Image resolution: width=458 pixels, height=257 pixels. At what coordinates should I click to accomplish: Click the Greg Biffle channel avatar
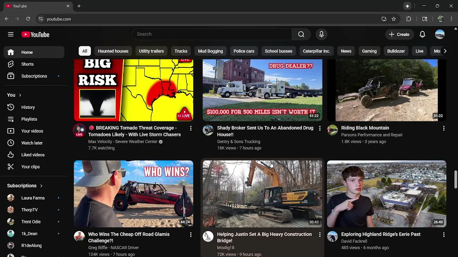click(79, 236)
